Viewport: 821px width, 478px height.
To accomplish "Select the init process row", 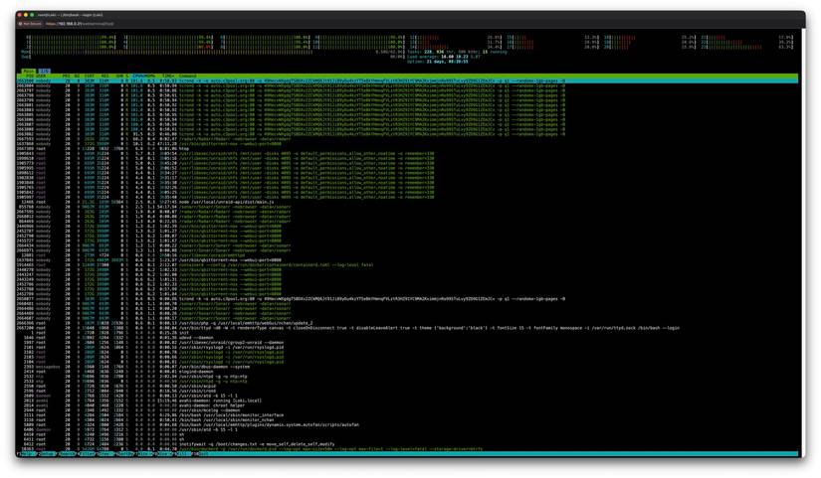I will pyautogui.click(x=406, y=333).
